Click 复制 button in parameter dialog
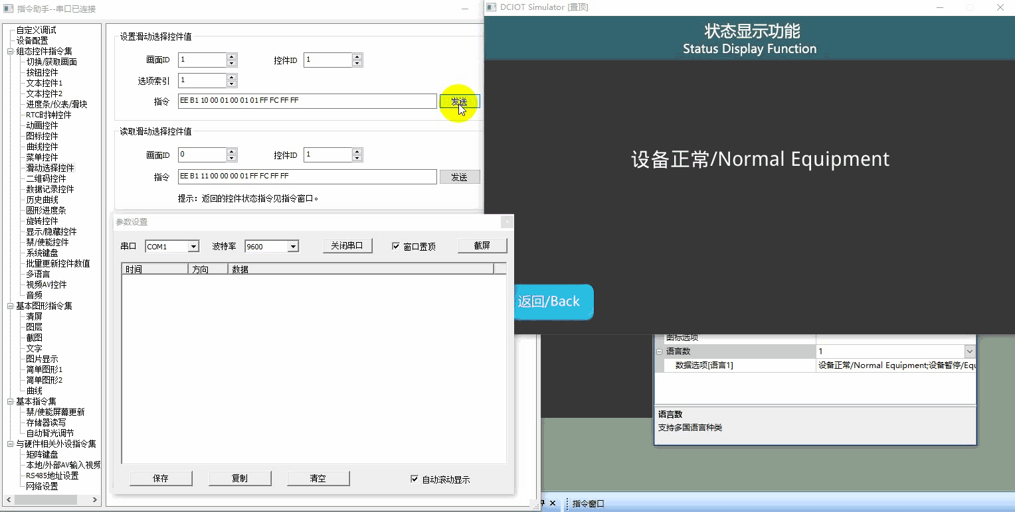This screenshot has height=512, width=1015. coord(240,478)
